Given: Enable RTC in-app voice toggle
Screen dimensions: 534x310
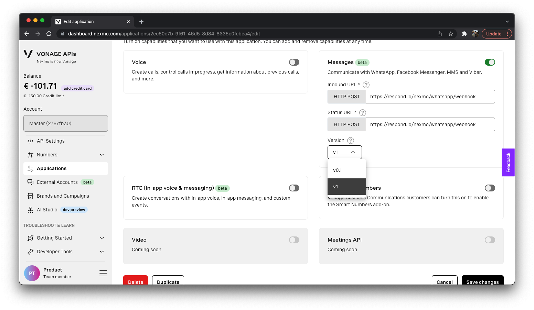Looking at the screenshot, I should click(x=294, y=188).
